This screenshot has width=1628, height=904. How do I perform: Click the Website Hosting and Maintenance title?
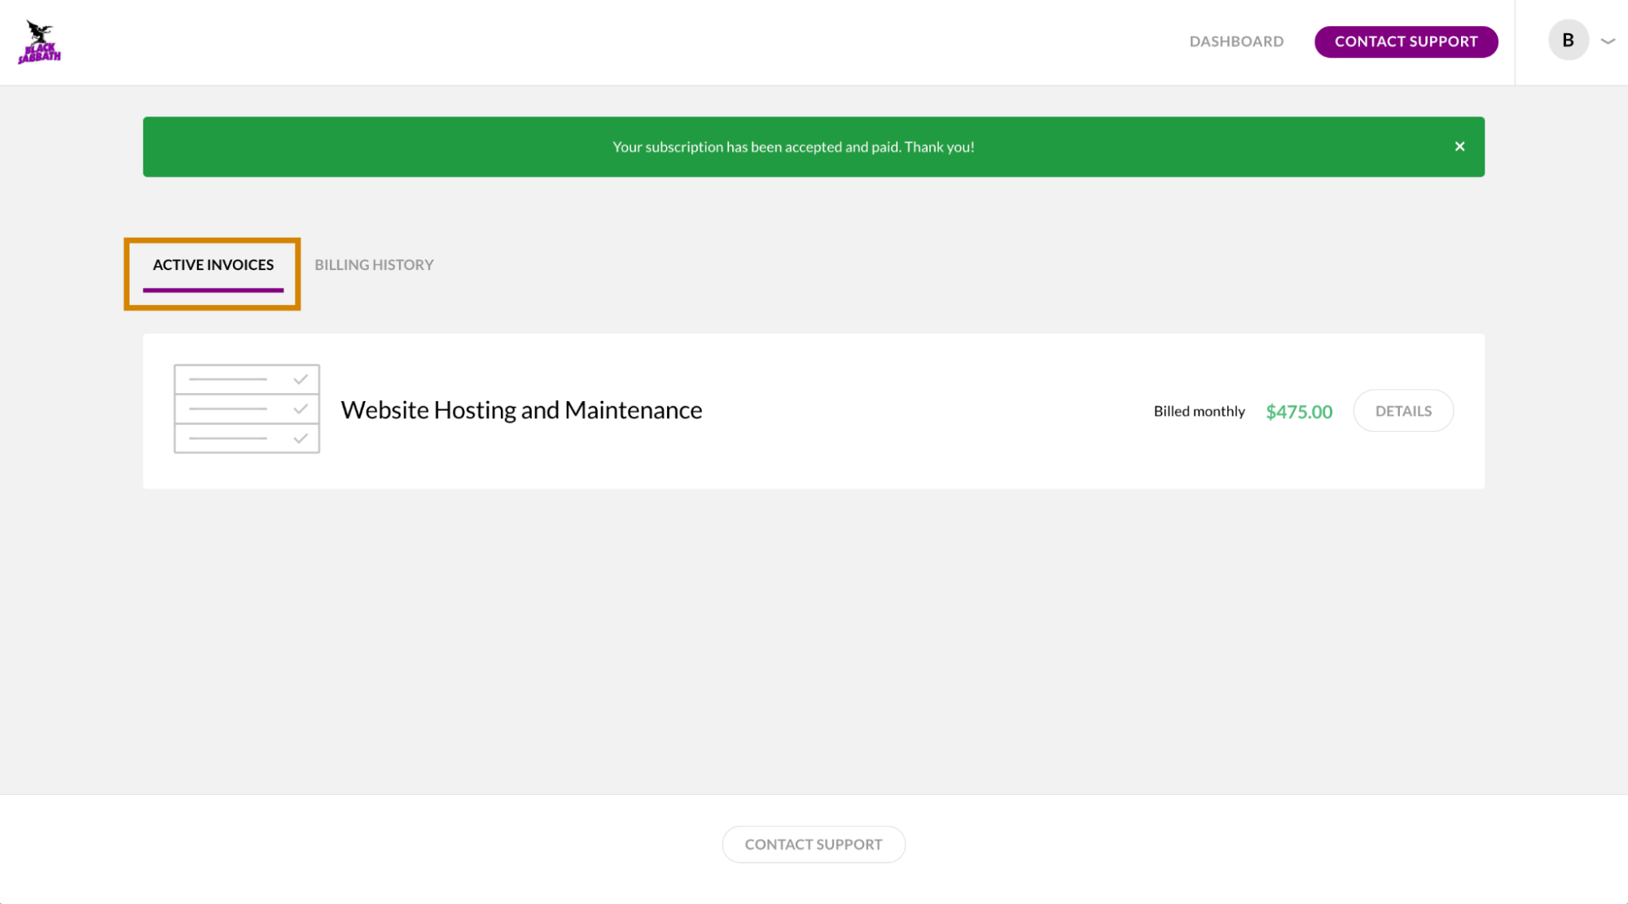tap(521, 410)
